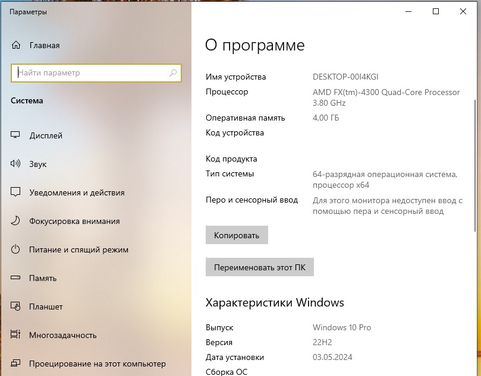Click the Sound speaker icon
This screenshot has width=481, height=376.
[15, 163]
